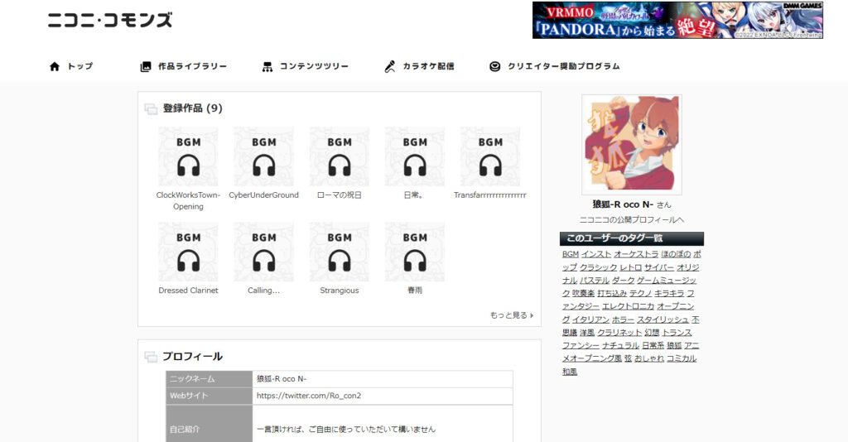Expand works list with もっと見る
Screen dimensions: 848x442
click(x=511, y=315)
